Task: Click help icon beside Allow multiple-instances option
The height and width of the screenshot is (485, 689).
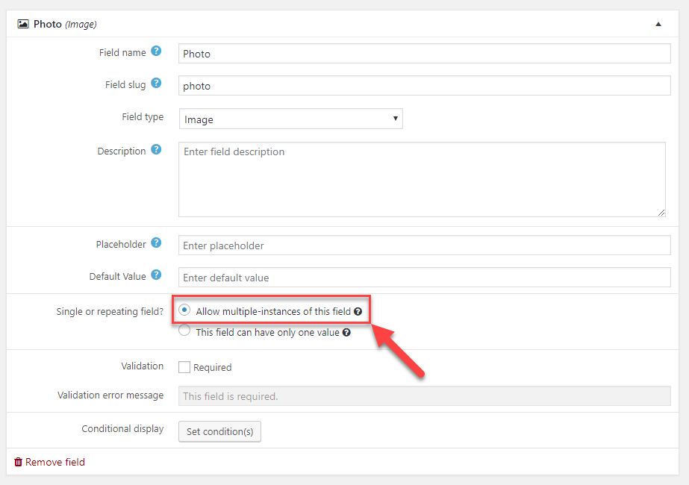Action: 358,311
